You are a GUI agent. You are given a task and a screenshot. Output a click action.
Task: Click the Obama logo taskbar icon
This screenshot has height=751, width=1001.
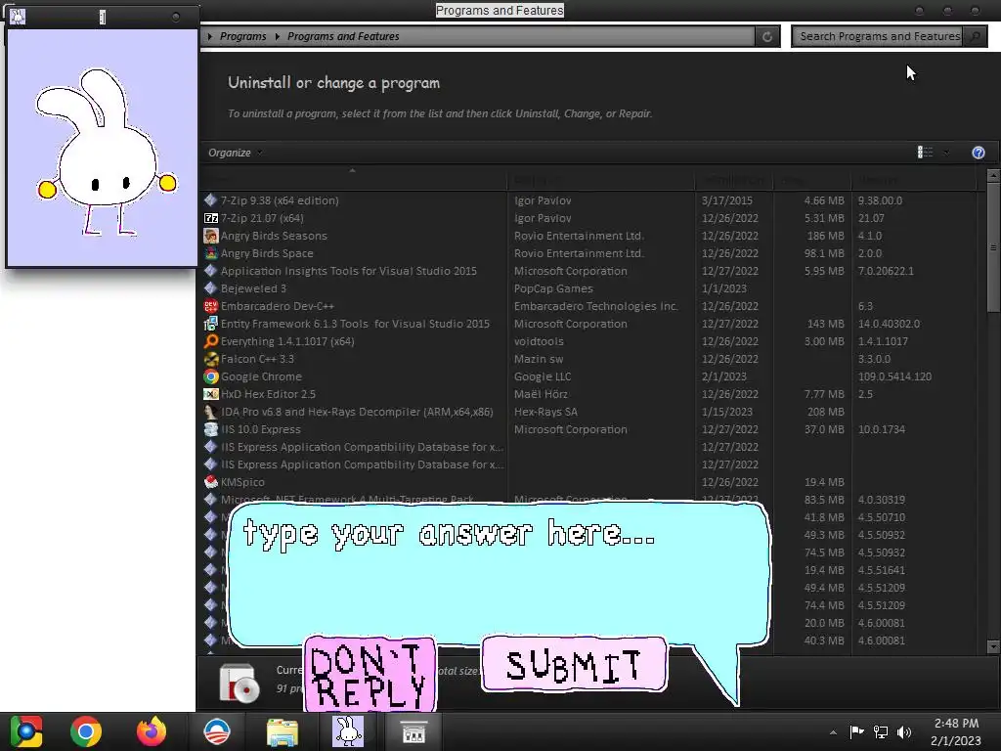pos(216,731)
